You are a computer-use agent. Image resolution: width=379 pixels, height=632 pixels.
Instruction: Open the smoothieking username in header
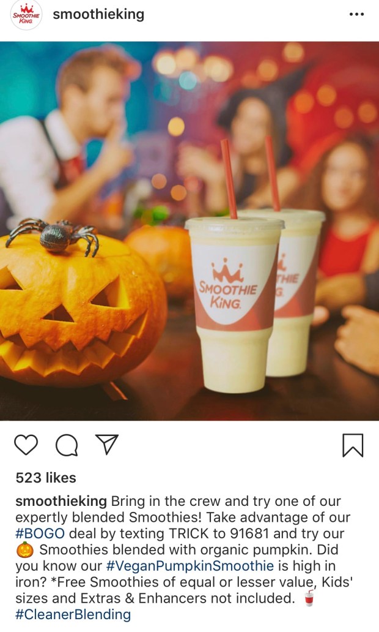click(x=98, y=14)
